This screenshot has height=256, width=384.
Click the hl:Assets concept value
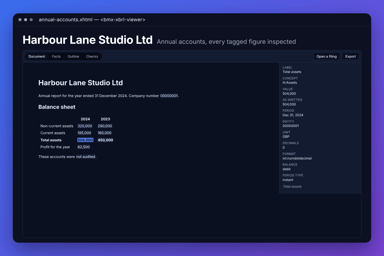pos(290,83)
